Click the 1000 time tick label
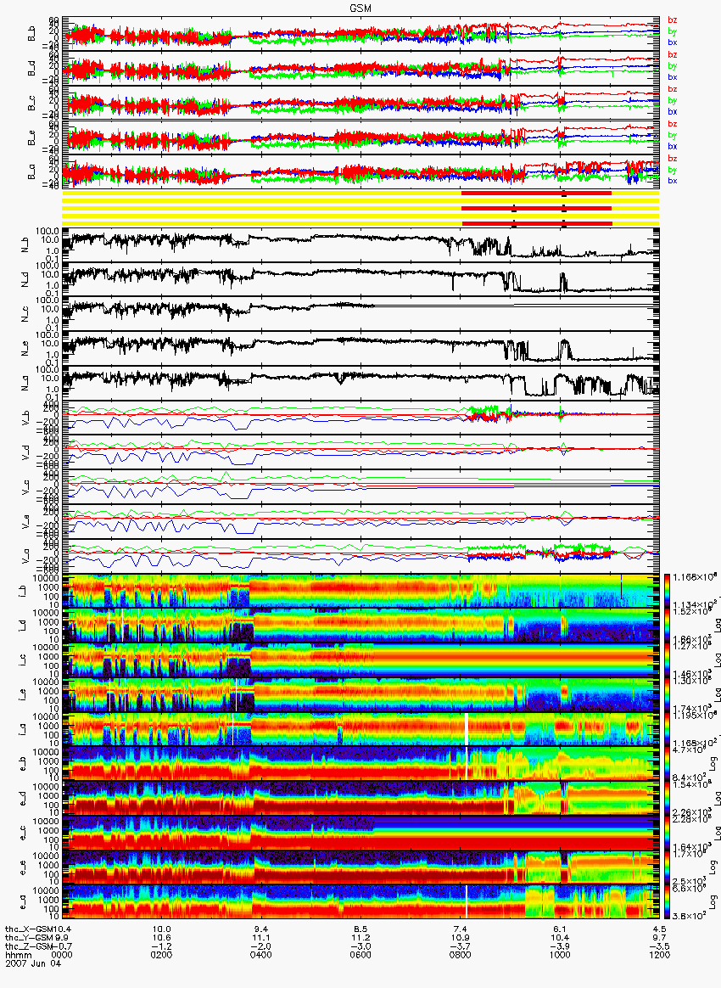 560,955
